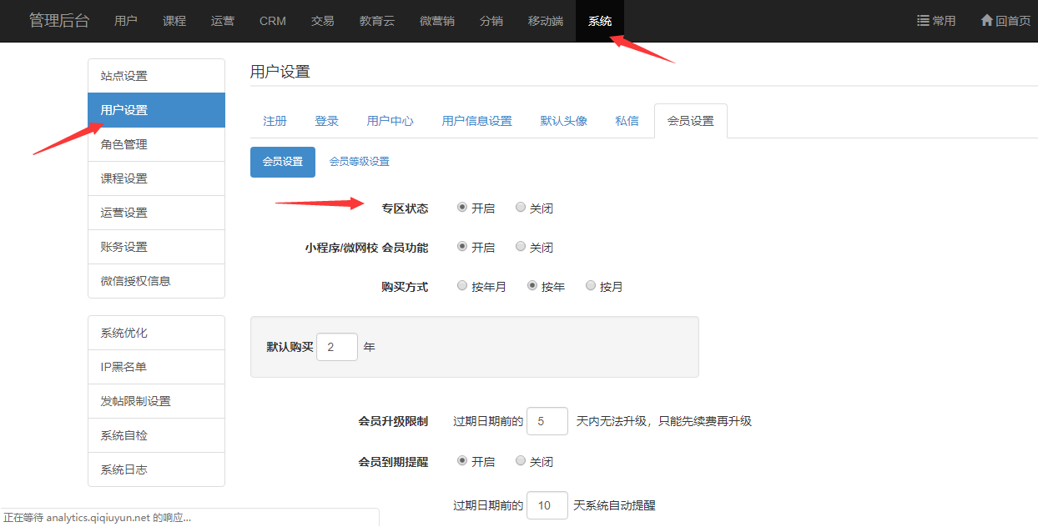Screen dimensions: 1038x527
Task: Open 系统优化 in sidebar
Action: point(156,333)
